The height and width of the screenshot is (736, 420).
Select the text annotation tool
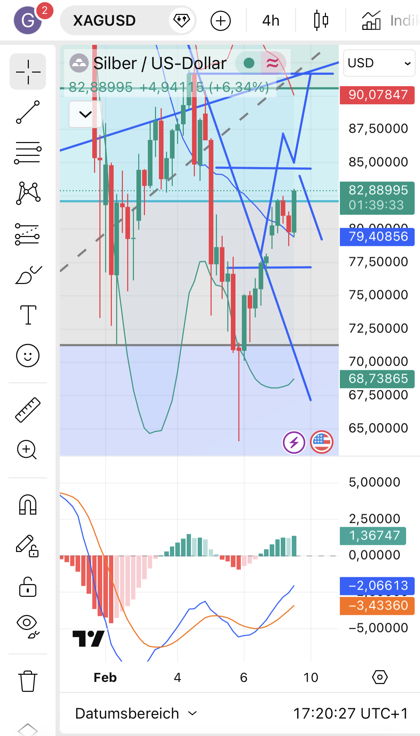coord(28,315)
